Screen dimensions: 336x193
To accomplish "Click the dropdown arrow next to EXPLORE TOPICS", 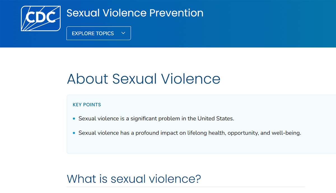I will click(x=123, y=33).
